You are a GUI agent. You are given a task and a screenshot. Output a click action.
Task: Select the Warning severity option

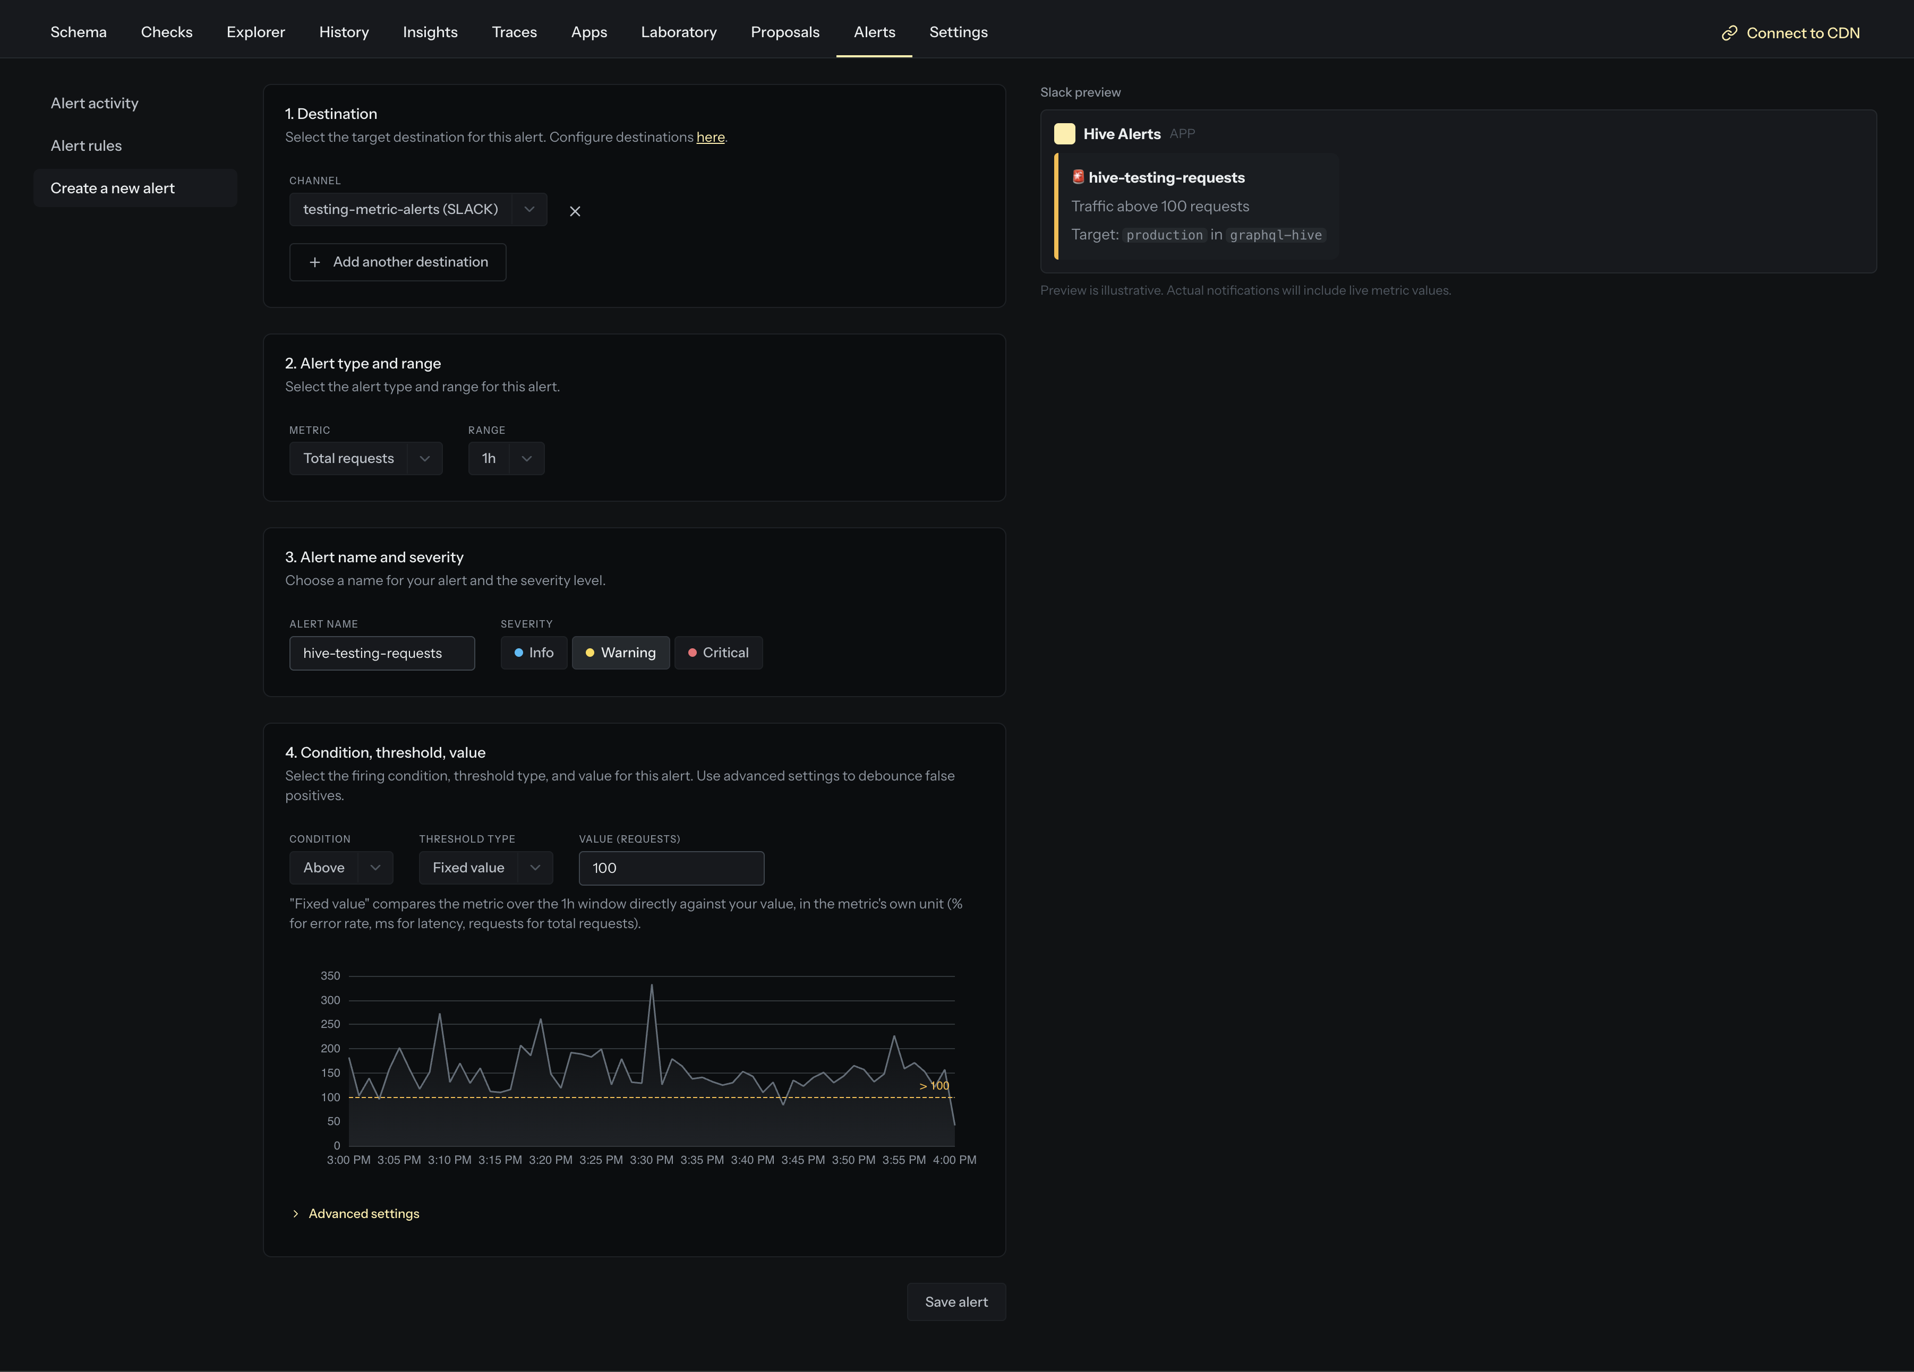tap(620, 652)
